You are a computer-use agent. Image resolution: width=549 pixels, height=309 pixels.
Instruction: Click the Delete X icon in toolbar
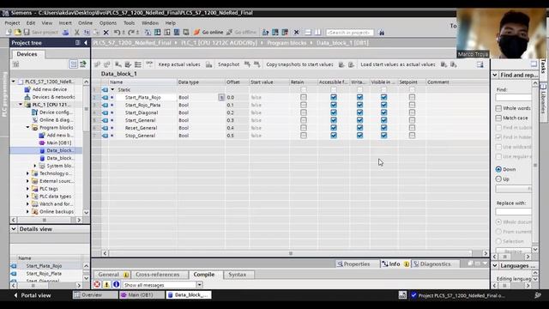pos(106,33)
